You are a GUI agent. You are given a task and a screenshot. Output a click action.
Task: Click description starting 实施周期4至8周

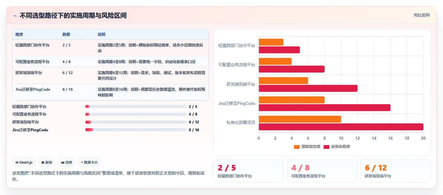[147, 62]
